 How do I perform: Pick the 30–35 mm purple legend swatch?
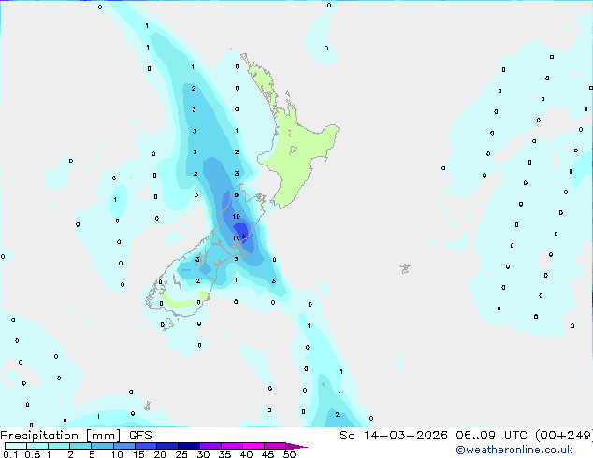[210, 446]
